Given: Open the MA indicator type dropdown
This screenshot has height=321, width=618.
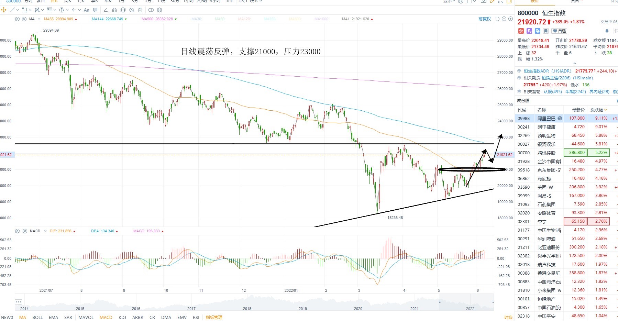Looking at the screenshot, I should (x=39, y=19).
